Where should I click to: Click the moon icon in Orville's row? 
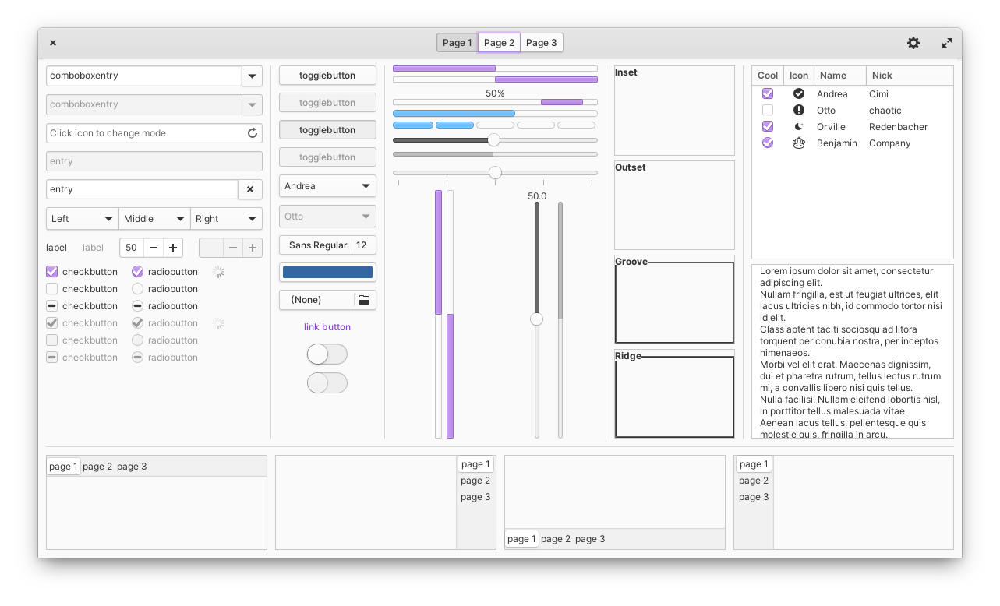(799, 126)
